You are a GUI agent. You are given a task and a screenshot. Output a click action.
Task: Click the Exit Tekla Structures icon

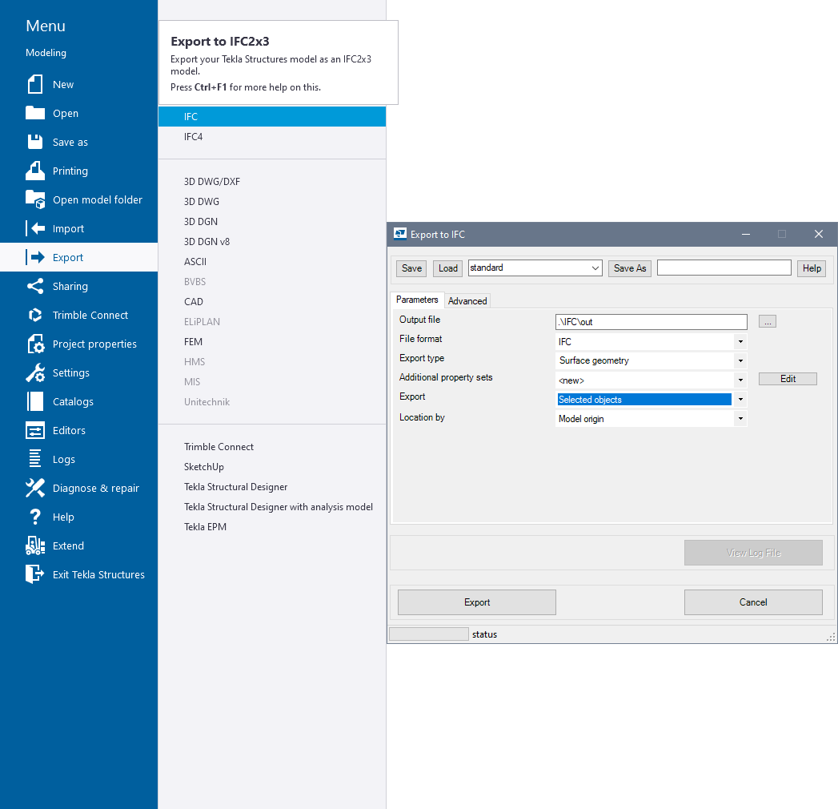click(35, 574)
